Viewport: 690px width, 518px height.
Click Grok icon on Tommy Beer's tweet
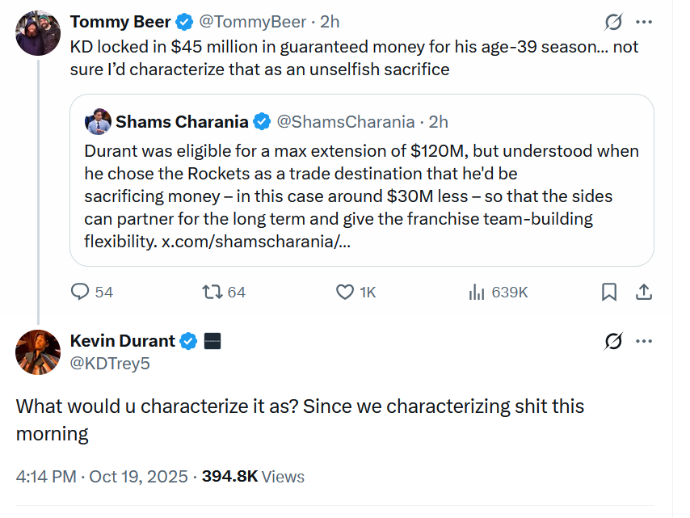click(613, 22)
